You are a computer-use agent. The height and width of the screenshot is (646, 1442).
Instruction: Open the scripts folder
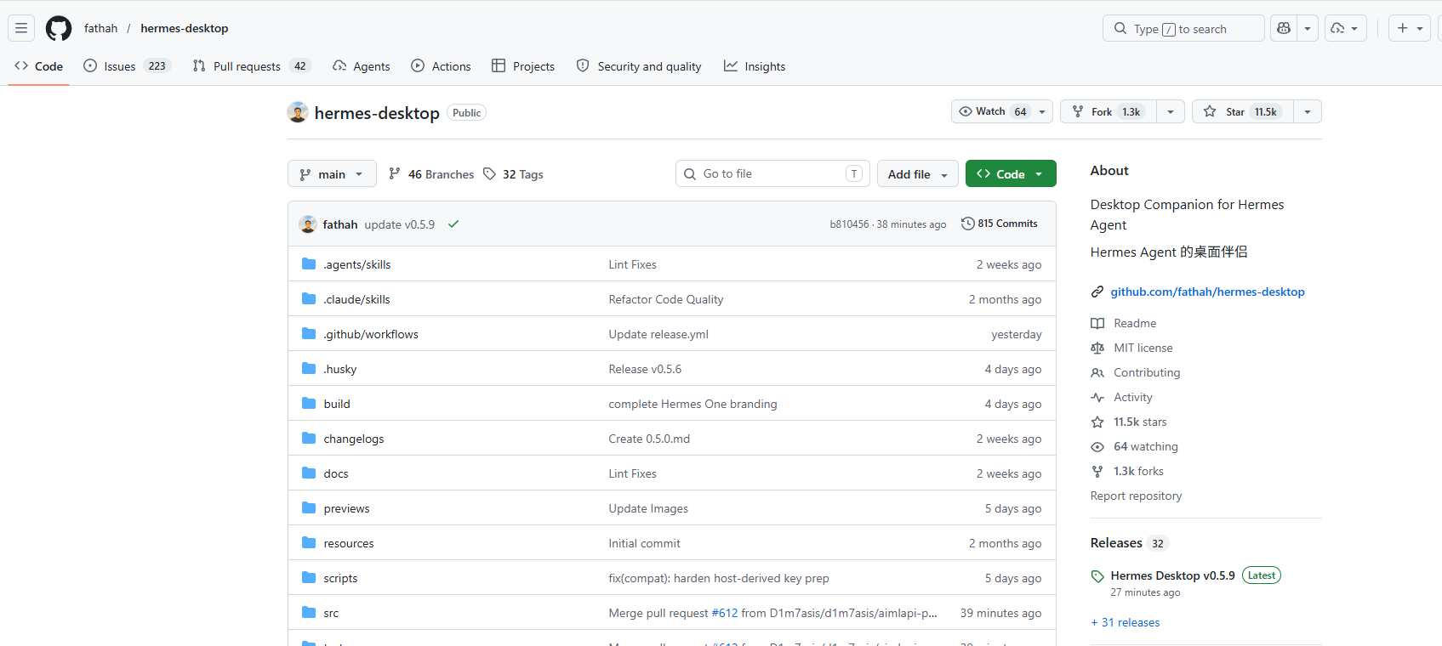tap(340, 578)
